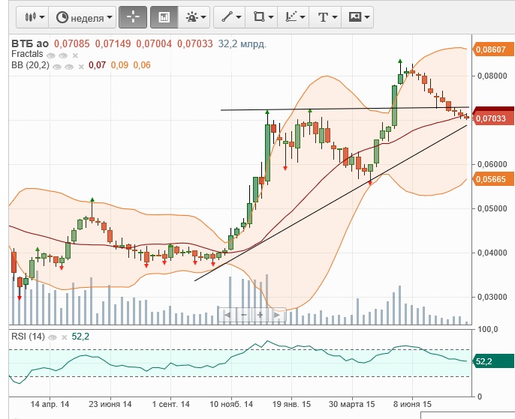Screen dimensions: 515x419
Task: Select the horizontal black resistance line
Action: click(345, 109)
